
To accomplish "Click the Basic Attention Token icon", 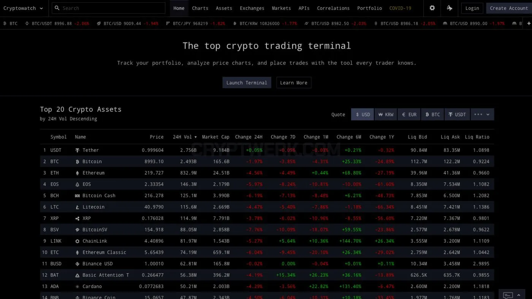I will (78, 275).
